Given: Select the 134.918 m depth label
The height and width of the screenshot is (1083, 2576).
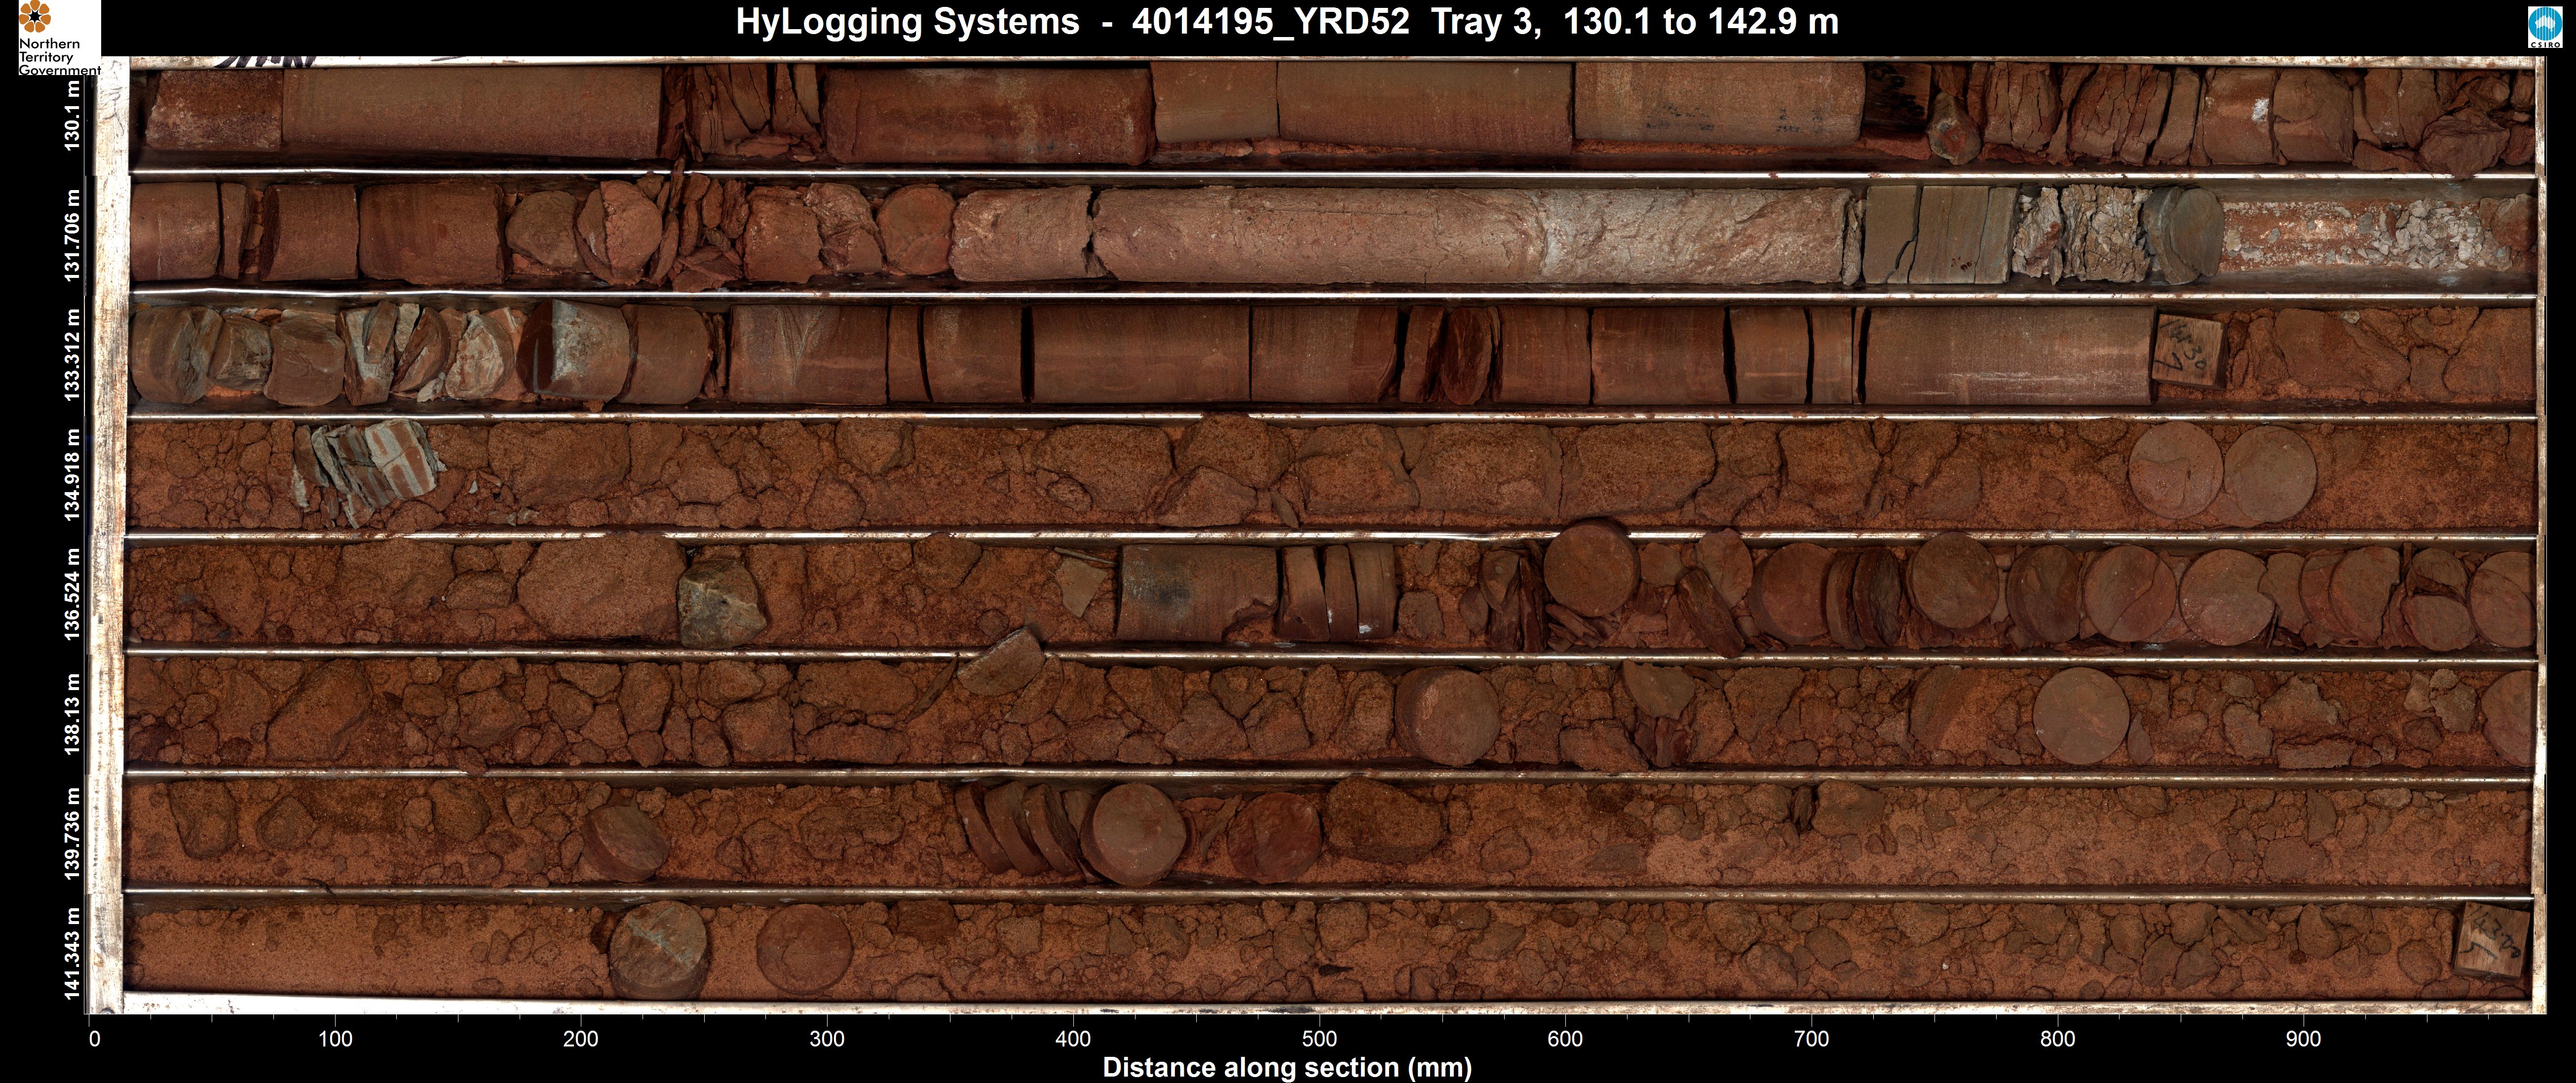Looking at the screenshot, I should point(72,475).
